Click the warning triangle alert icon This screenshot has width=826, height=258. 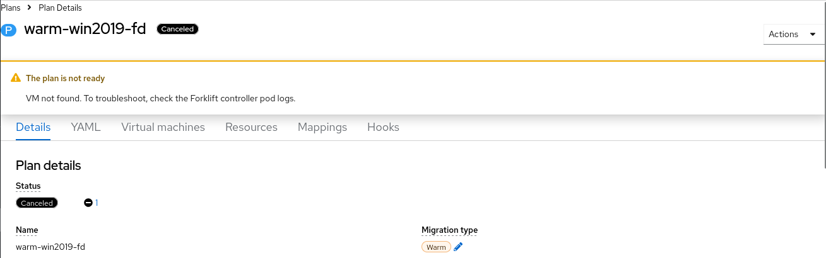(x=16, y=79)
